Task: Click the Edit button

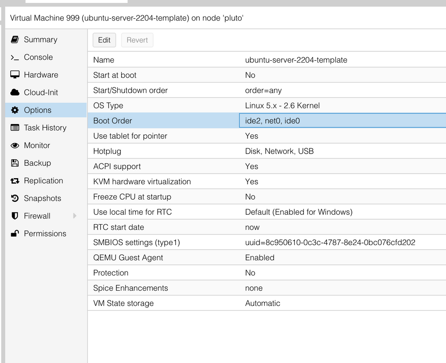Action: 104,40
